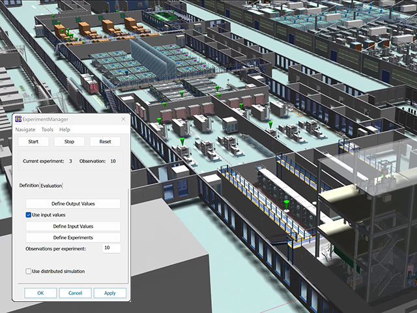The image size is (417, 313).
Task: Close the ExperimentManager dialog
Action: tap(123, 119)
